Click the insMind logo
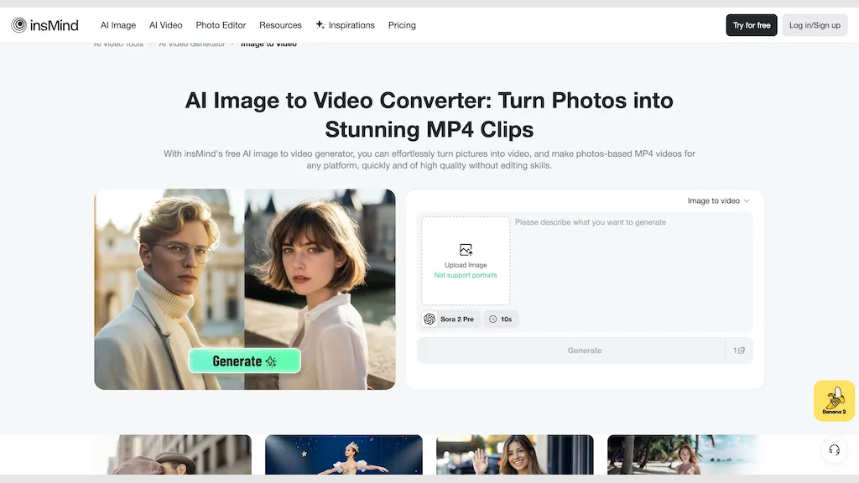 45,25
